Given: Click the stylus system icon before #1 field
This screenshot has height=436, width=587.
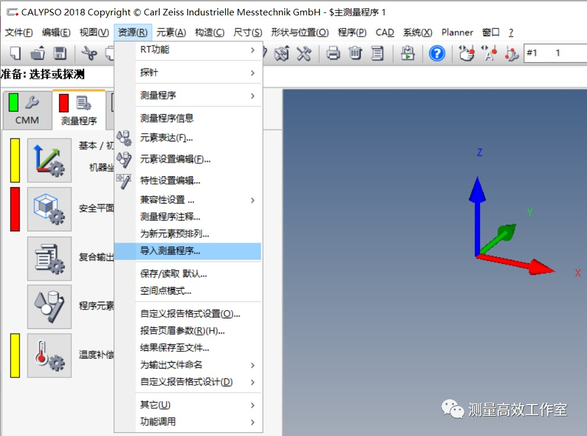Looking at the screenshot, I should point(511,53).
